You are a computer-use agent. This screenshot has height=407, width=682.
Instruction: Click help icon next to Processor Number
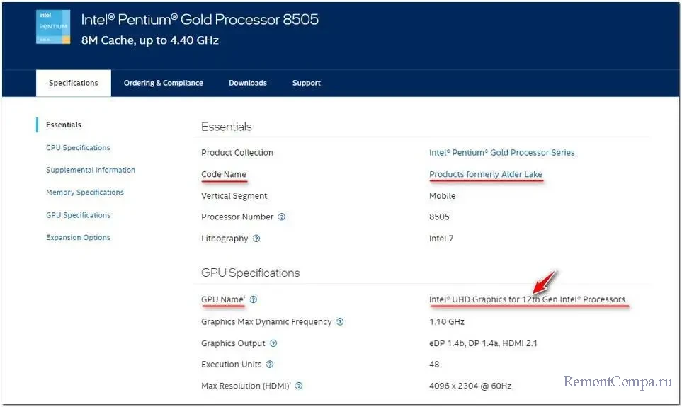[x=282, y=217]
